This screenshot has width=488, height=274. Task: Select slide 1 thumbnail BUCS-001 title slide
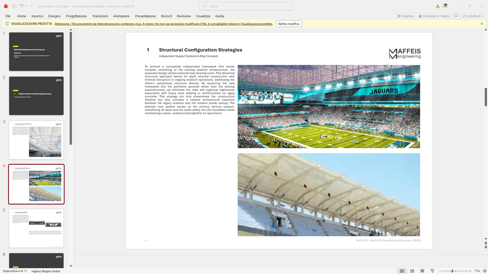click(x=36, y=52)
